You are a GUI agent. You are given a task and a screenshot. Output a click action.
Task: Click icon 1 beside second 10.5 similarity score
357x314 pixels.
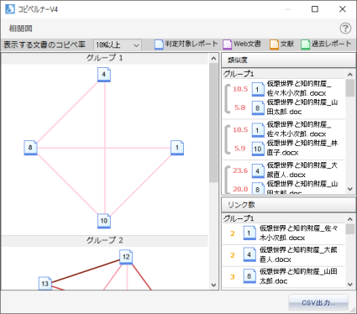pyautogui.click(x=258, y=130)
